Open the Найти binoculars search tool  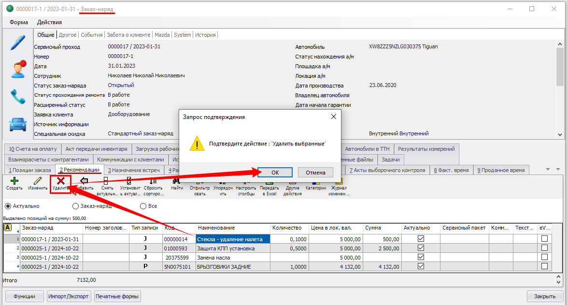[176, 181]
